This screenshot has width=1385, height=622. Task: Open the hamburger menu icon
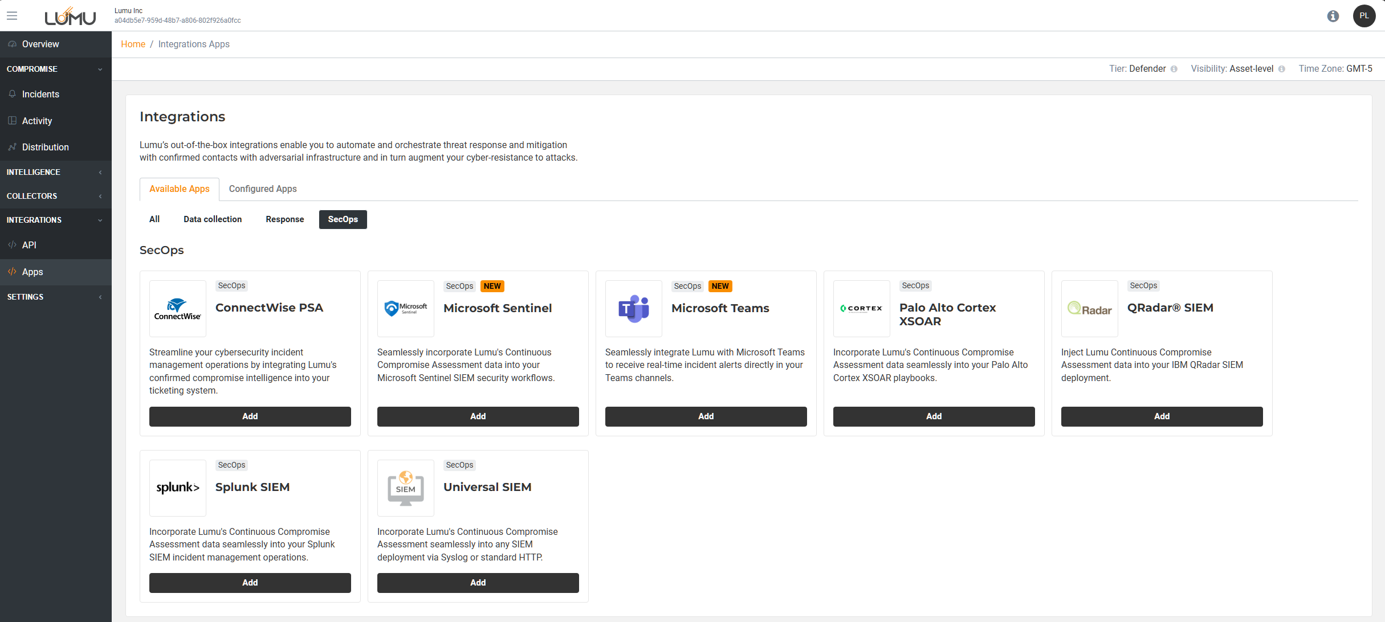(x=12, y=16)
